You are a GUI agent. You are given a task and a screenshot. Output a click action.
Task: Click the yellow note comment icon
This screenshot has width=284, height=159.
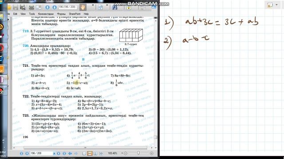(x=129, y=8)
